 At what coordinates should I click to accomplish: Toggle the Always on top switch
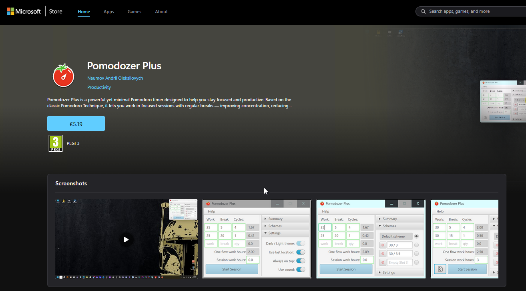tap(301, 261)
